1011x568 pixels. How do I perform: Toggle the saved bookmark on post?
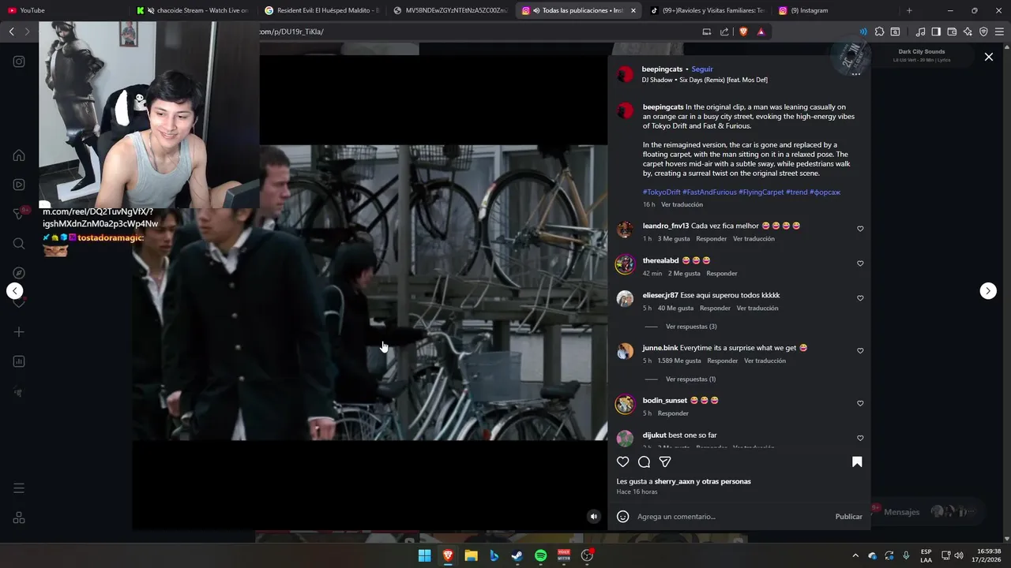tap(857, 462)
